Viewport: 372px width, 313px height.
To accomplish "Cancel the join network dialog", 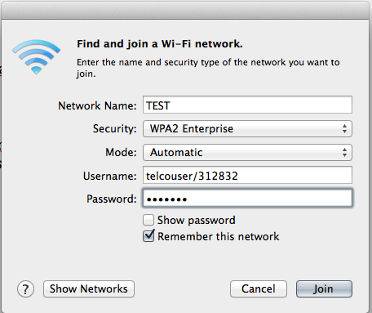I will (x=259, y=288).
